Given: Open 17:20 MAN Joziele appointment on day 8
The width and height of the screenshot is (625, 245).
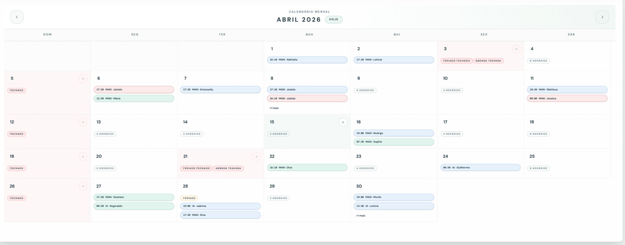Looking at the screenshot, I should pyautogui.click(x=307, y=90).
